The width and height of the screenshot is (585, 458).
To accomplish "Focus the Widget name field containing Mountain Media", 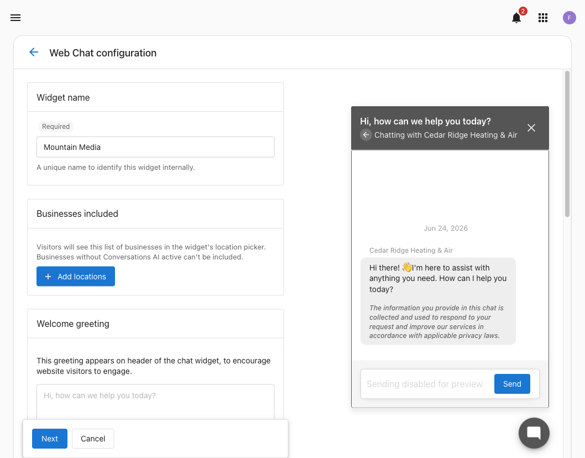I will [x=155, y=147].
